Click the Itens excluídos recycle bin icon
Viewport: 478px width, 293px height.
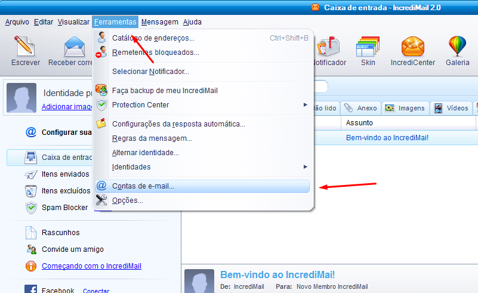click(x=31, y=191)
